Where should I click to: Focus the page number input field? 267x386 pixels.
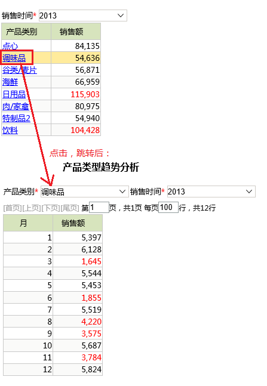99,207
